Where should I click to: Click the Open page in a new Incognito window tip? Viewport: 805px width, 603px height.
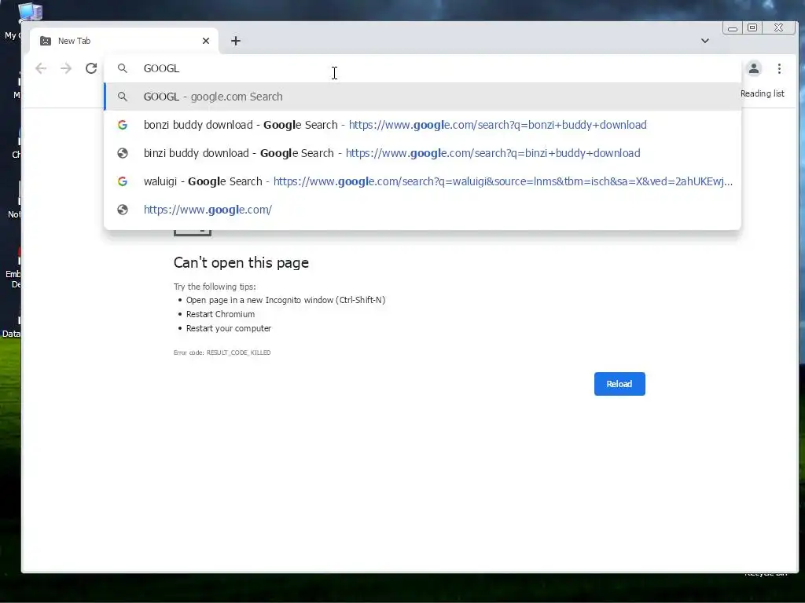pos(285,300)
